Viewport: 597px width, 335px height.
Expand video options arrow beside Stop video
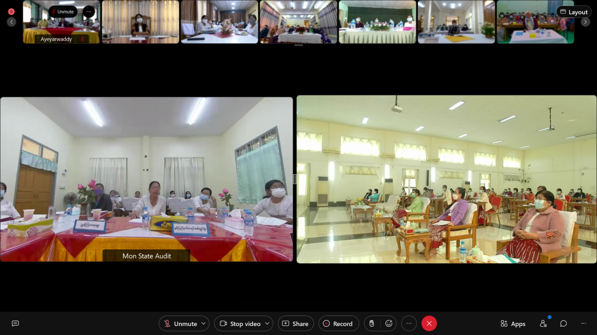point(267,324)
